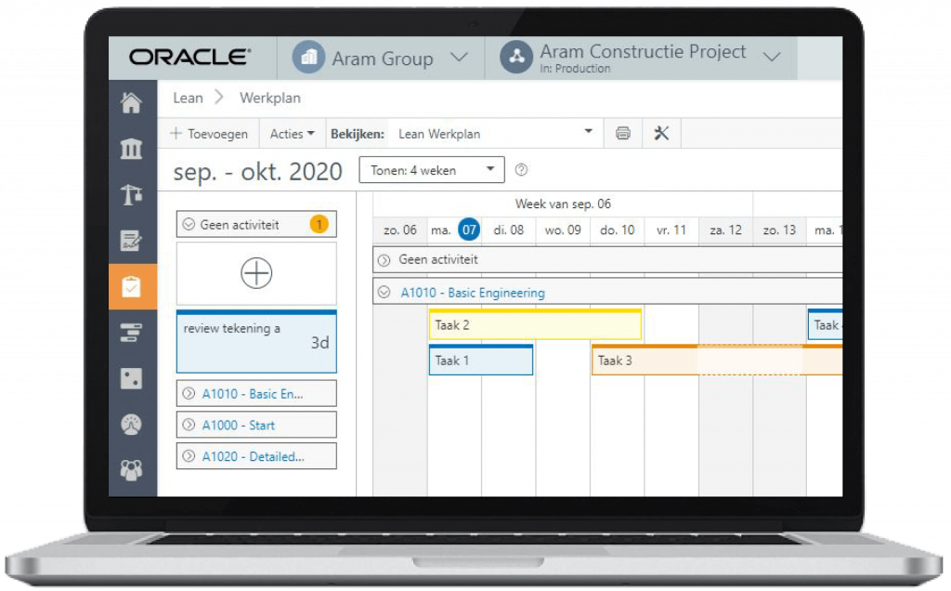Screen dimensions: 951x591
Task: Click the do. 10 day header
Action: (x=617, y=230)
